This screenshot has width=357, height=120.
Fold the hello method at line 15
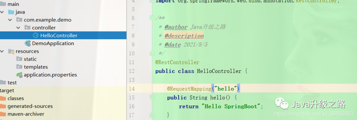(152, 98)
